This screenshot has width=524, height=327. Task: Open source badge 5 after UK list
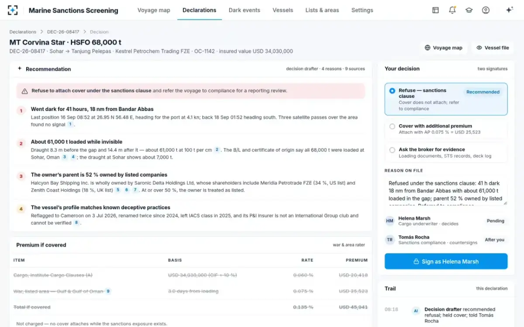click(118, 190)
